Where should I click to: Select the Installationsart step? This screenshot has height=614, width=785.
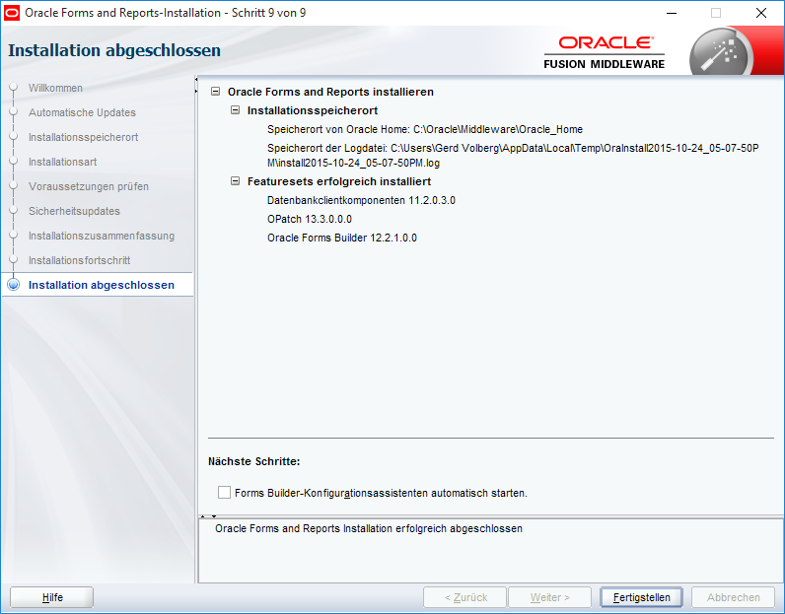point(62,162)
